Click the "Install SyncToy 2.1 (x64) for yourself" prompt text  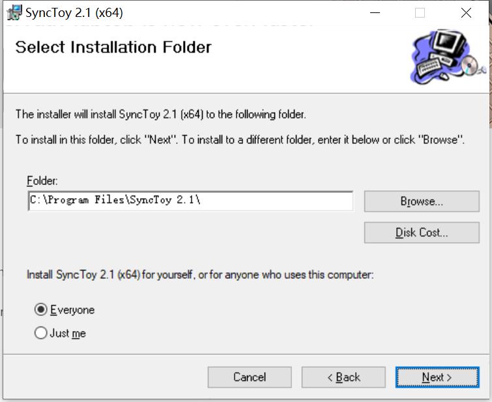[199, 275]
